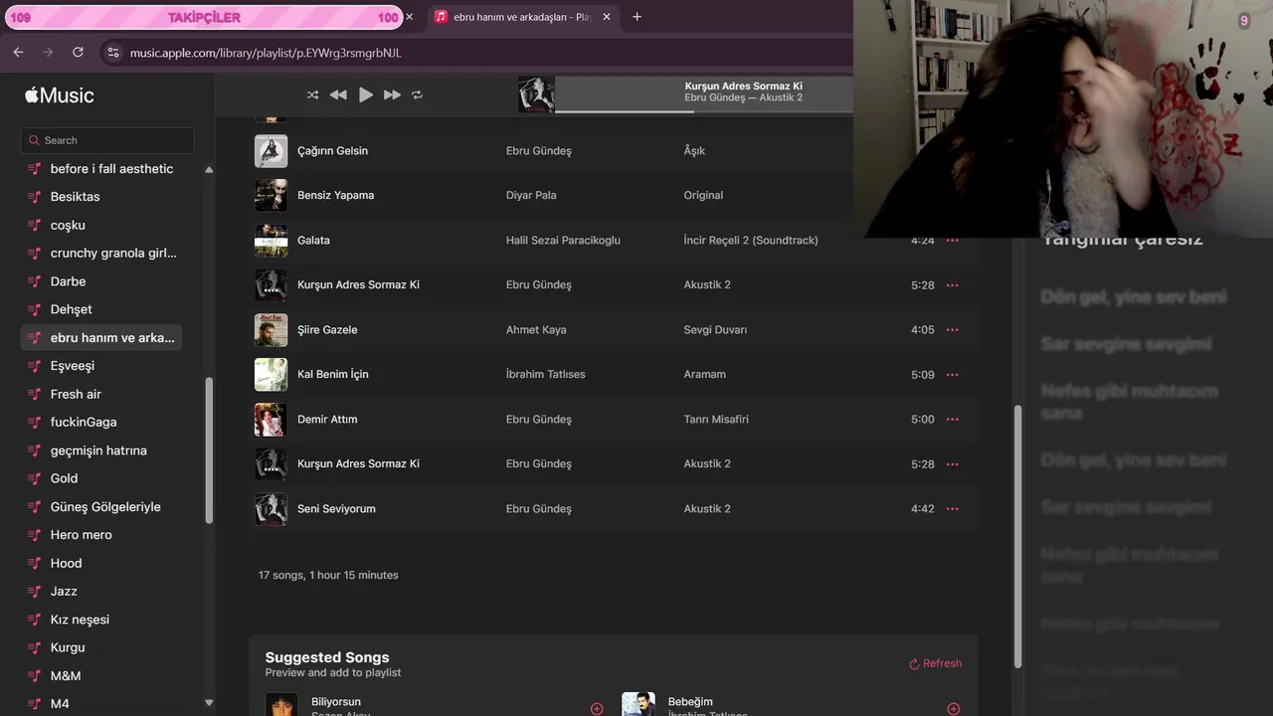The image size is (1273, 716).
Task: Reload the browser page
Action: [x=78, y=52]
